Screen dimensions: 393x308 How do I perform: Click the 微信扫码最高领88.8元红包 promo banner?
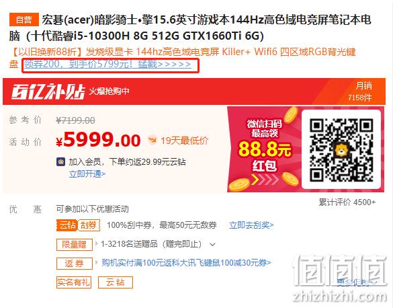tap(265, 149)
